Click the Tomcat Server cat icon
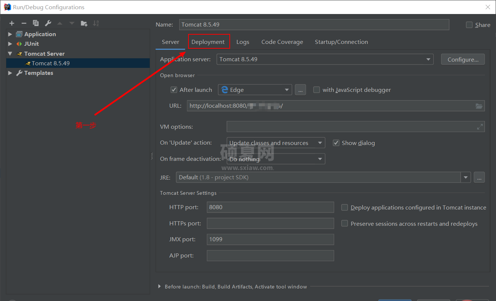 pos(19,53)
